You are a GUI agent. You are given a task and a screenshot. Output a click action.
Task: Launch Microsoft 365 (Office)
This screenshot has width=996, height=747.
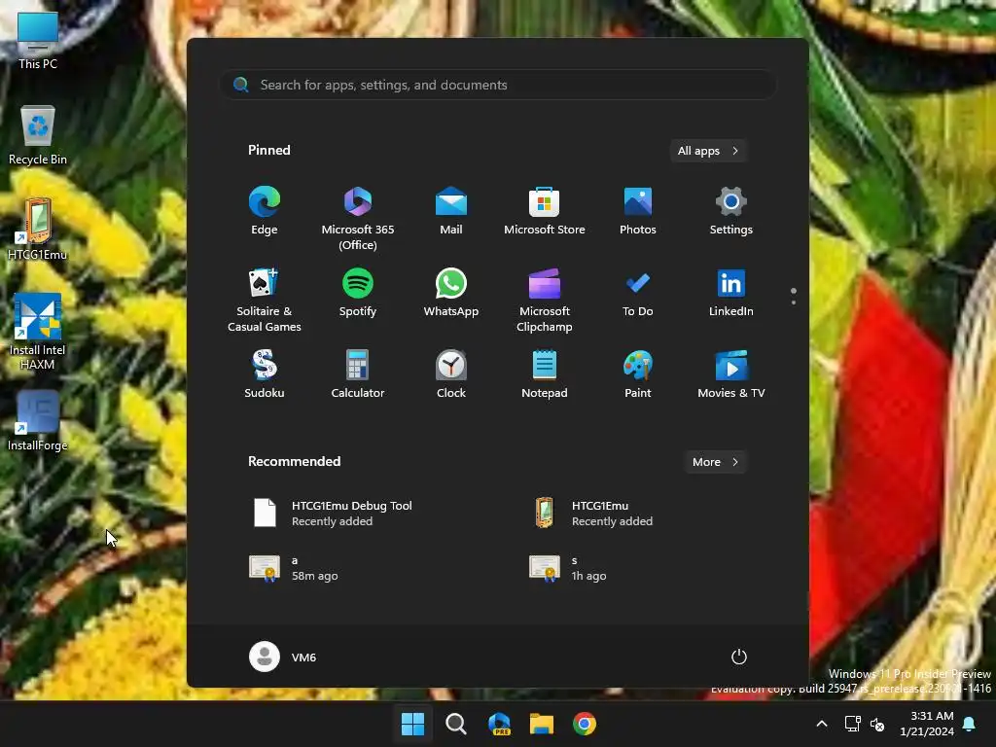[358, 219]
